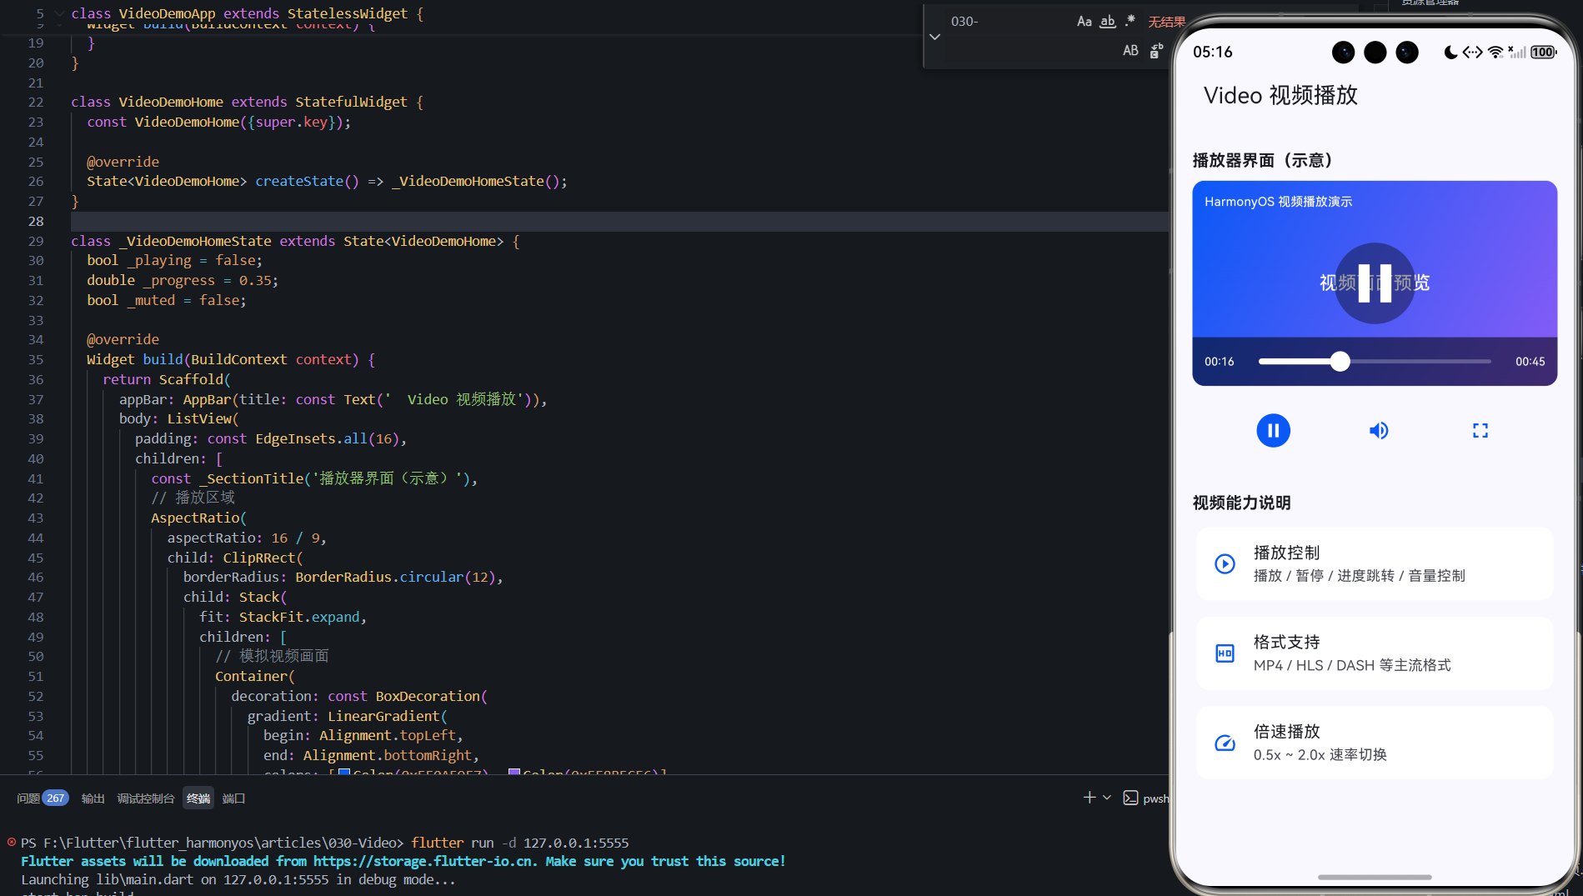The image size is (1583, 896).
Task: Click the Wi-Fi icon in phone status bar
Action: click(x=1495, y=53)
